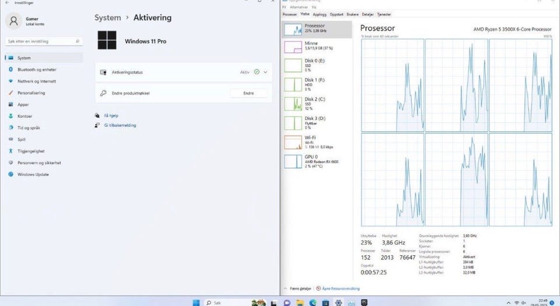Screen dimensions: 560x306
Task: Open network and volume tray icons
Action: tap(520, 303)
